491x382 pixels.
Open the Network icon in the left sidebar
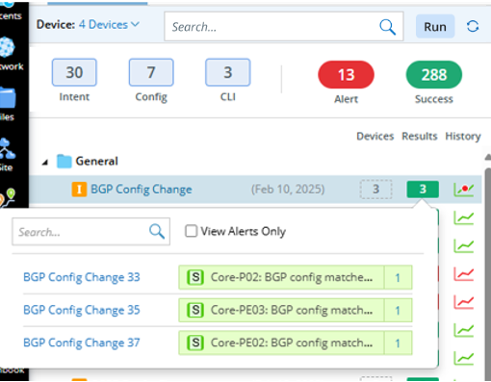click(7, 47)
